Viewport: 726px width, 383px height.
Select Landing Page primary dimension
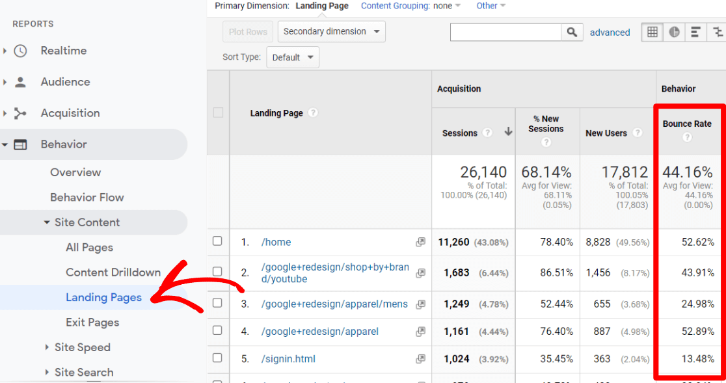[x=322, y=6]
